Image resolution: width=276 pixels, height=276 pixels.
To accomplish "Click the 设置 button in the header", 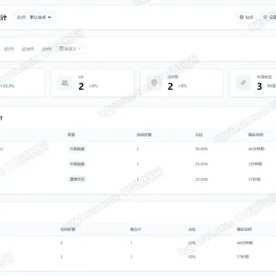I will [269, 18].
